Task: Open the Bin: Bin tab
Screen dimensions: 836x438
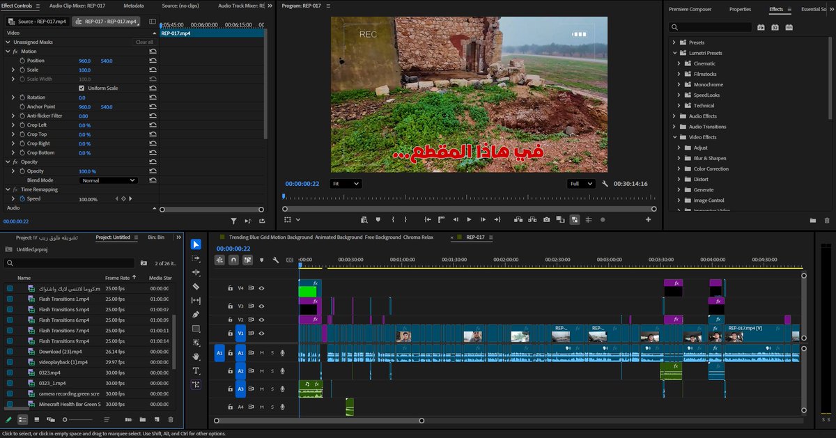Action: 156,237
